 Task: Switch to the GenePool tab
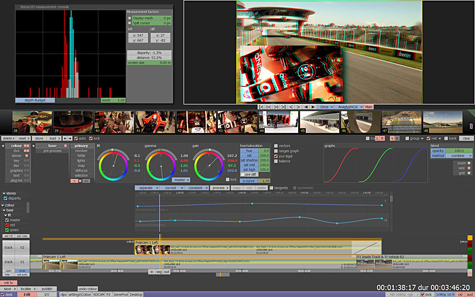pos(120,295)
